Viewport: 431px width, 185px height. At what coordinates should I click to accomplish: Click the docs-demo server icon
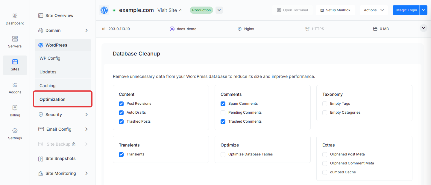point(172,29)
